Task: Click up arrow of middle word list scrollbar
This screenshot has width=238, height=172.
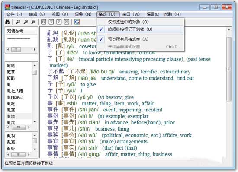Action: [35, 65]
